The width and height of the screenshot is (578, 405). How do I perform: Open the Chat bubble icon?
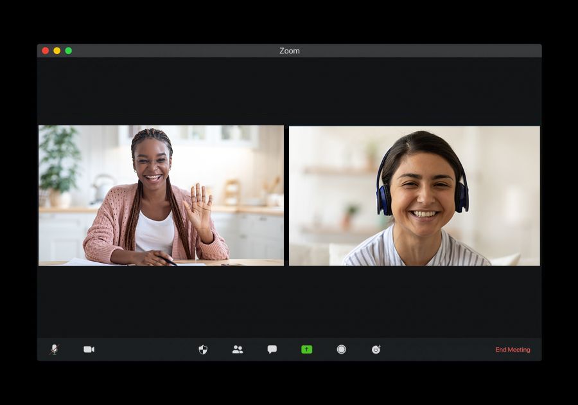(272, 349)
